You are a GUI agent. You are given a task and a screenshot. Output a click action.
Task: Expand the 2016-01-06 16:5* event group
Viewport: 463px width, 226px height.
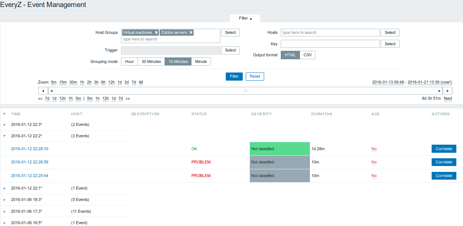(4, 223)
